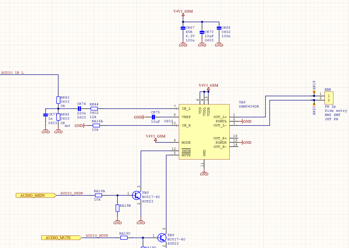Click the AUDIO_MUTE yellow port symbol

61,238
